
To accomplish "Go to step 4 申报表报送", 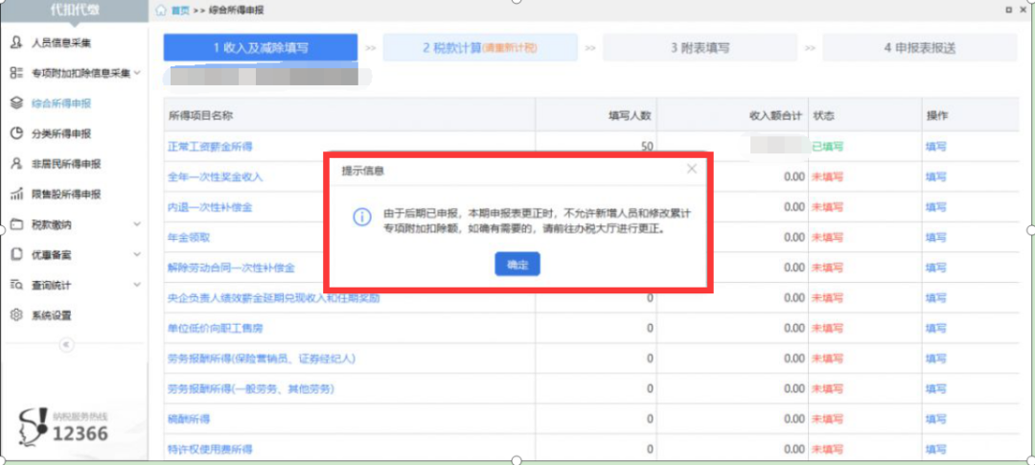I will [x=919, y=48].
